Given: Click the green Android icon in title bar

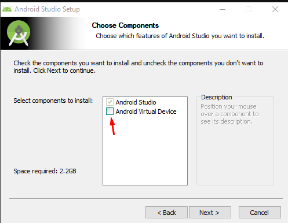Looking at the screenshot, I should click(7, 9).
